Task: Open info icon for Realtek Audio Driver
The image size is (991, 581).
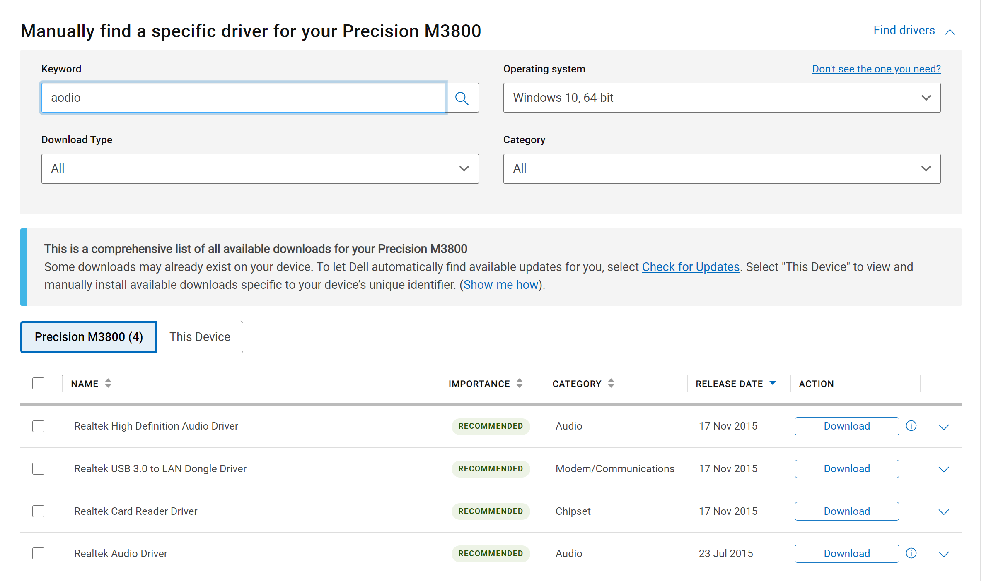Action: (x=911, y=553)
